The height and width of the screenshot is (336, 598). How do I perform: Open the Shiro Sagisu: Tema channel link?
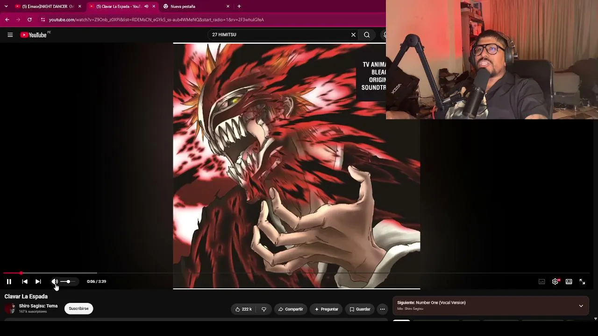click(38, 306)
